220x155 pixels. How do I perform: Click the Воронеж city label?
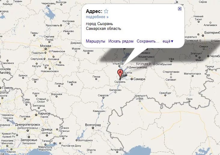57,94
